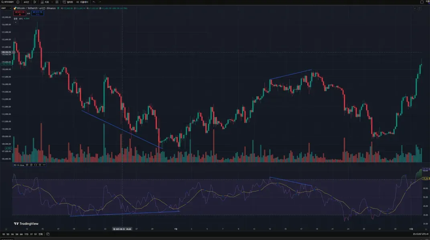Select the descending blue trendline on RSI peak

pyautogui.click(x=291, y=182)
